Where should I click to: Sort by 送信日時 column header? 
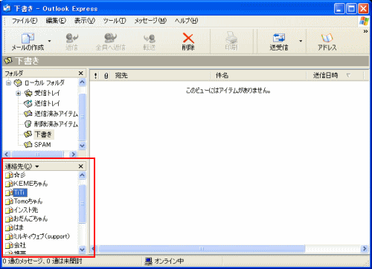(335, 76)
